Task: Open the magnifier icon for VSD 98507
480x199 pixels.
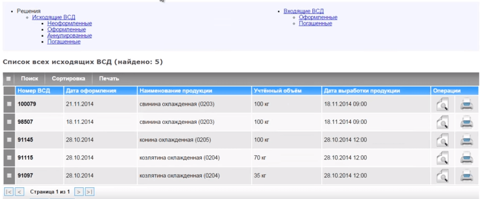Action: pyautogui.click(x=442, y=122)
